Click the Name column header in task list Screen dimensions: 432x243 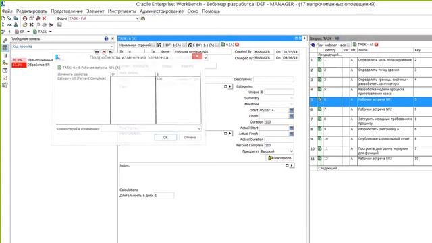click(385, 50)
